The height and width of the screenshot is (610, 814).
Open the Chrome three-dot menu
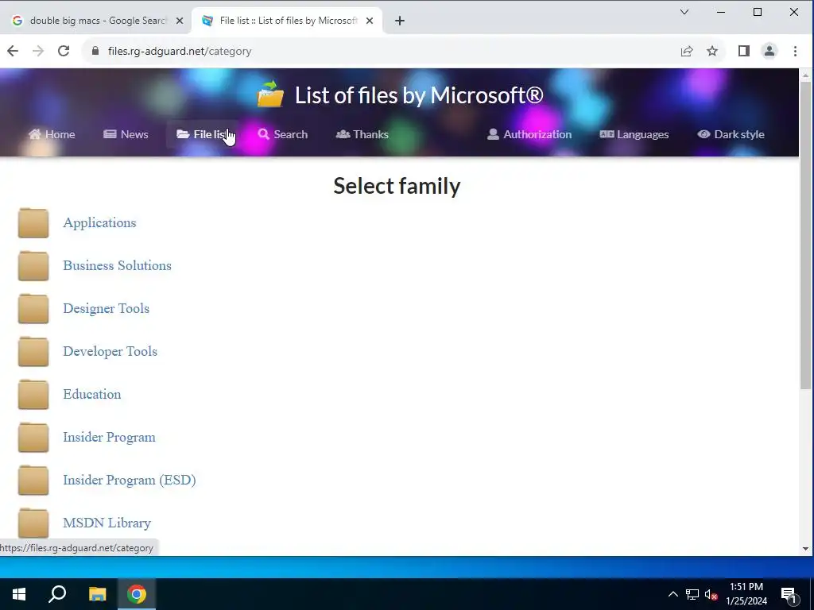pos(795,51)
